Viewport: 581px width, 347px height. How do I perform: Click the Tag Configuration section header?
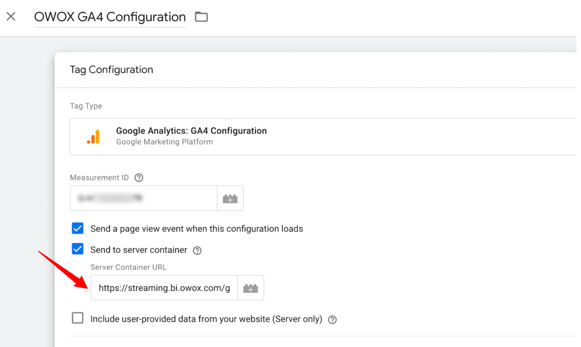click(112, 70)
